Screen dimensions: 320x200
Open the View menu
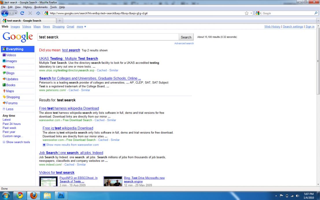[x=18, y=7]
